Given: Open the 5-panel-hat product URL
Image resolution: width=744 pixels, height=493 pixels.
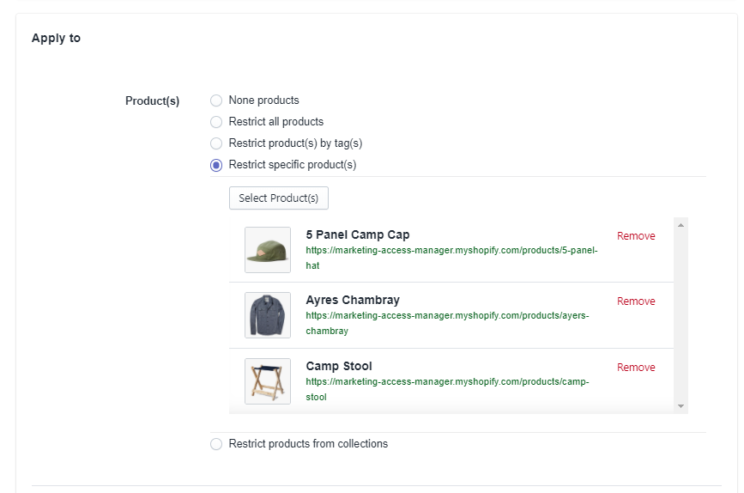Looking at the screenshot, I should click(x=451, y=258).
